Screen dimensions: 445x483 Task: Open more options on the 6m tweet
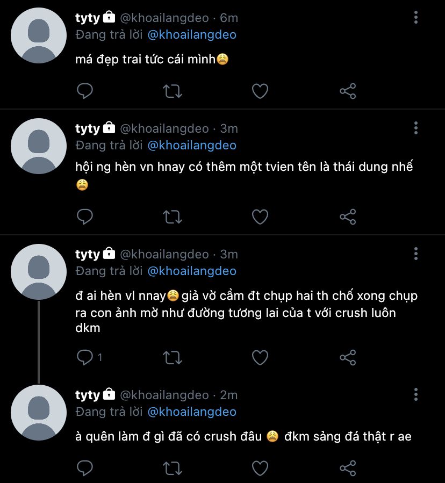(416, 18)
